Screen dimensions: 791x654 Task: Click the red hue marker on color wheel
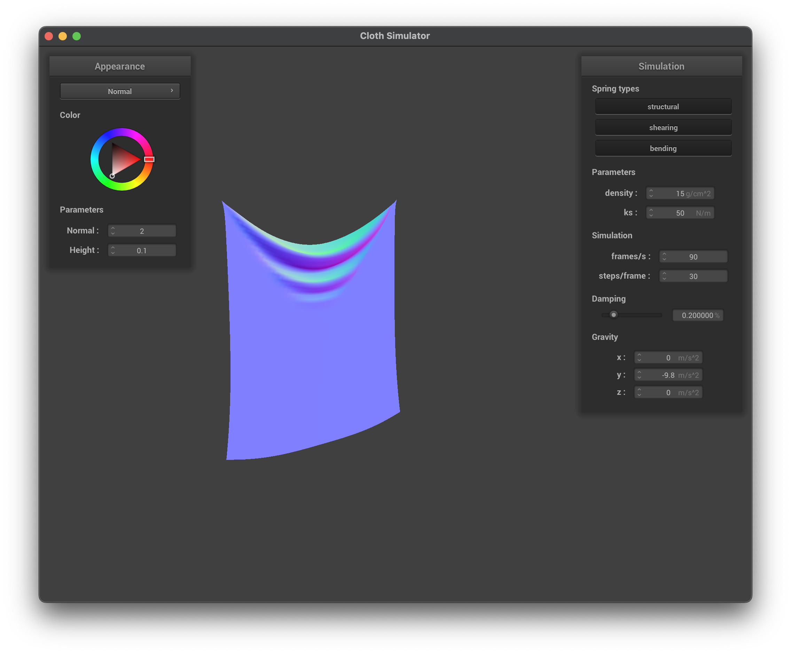[x=149, y=160]
